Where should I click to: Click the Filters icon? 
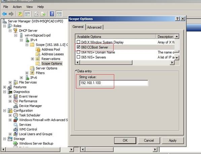click(x=32, y=73)
